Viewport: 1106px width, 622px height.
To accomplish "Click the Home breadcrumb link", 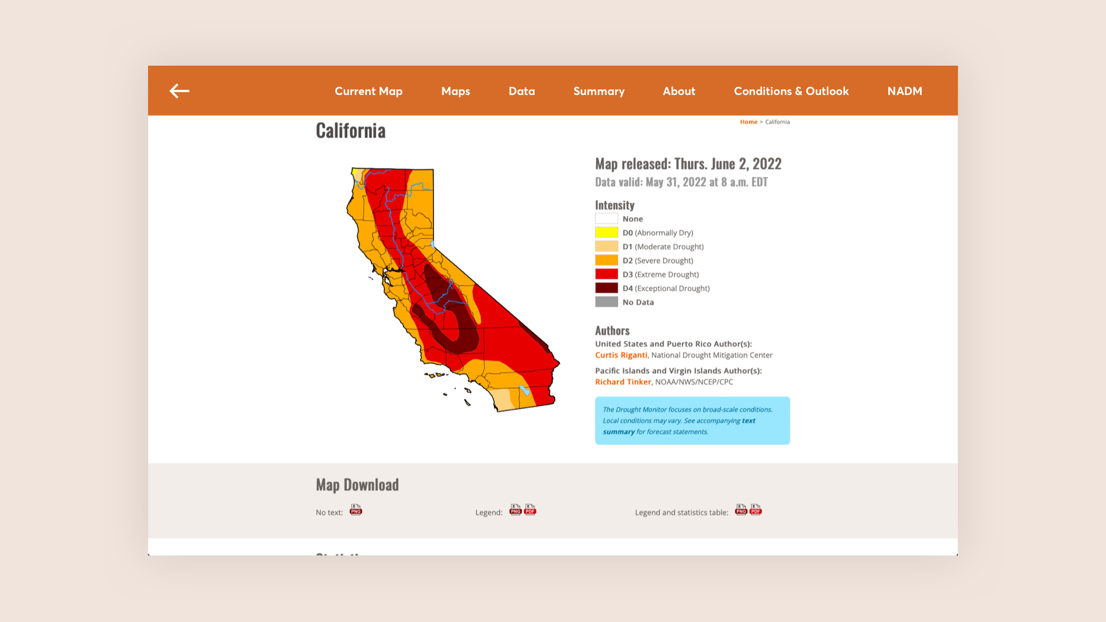I will [x=749, y=122].
